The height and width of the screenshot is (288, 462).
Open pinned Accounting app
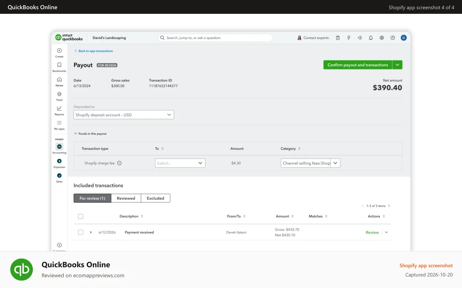point(59,149)
